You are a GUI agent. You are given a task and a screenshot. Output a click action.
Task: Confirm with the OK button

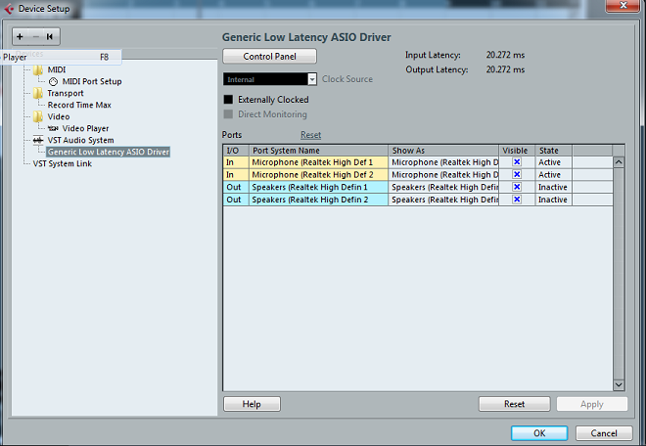tap(539, 433)
